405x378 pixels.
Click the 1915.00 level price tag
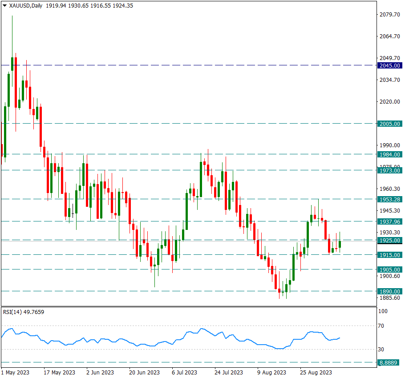coord(389,255)
